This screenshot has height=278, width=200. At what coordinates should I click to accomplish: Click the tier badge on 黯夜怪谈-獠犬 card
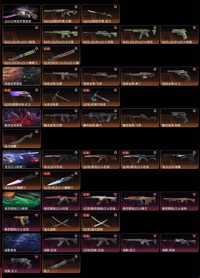115,111
